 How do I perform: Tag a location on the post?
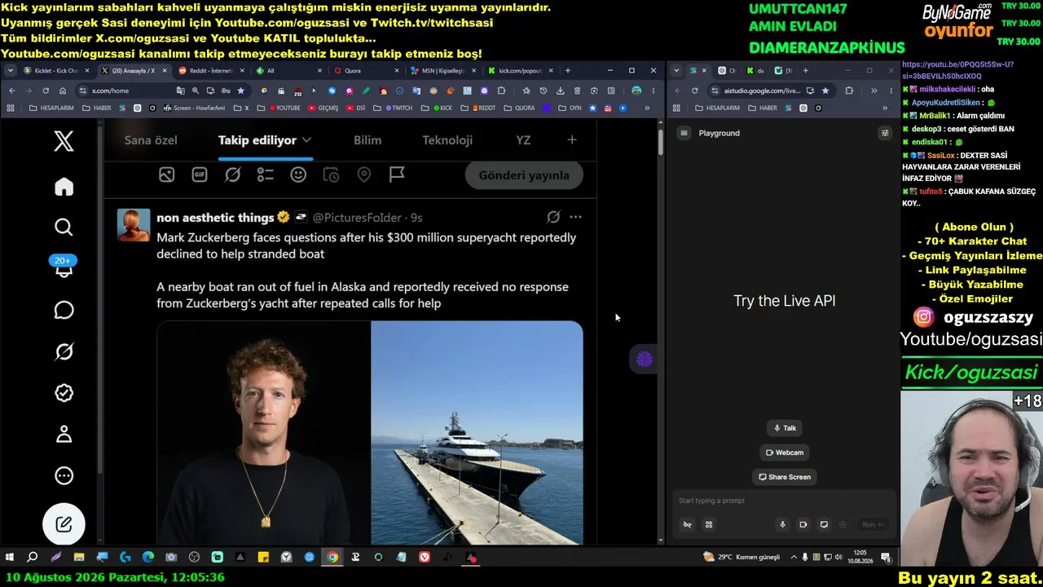(364, 174)
